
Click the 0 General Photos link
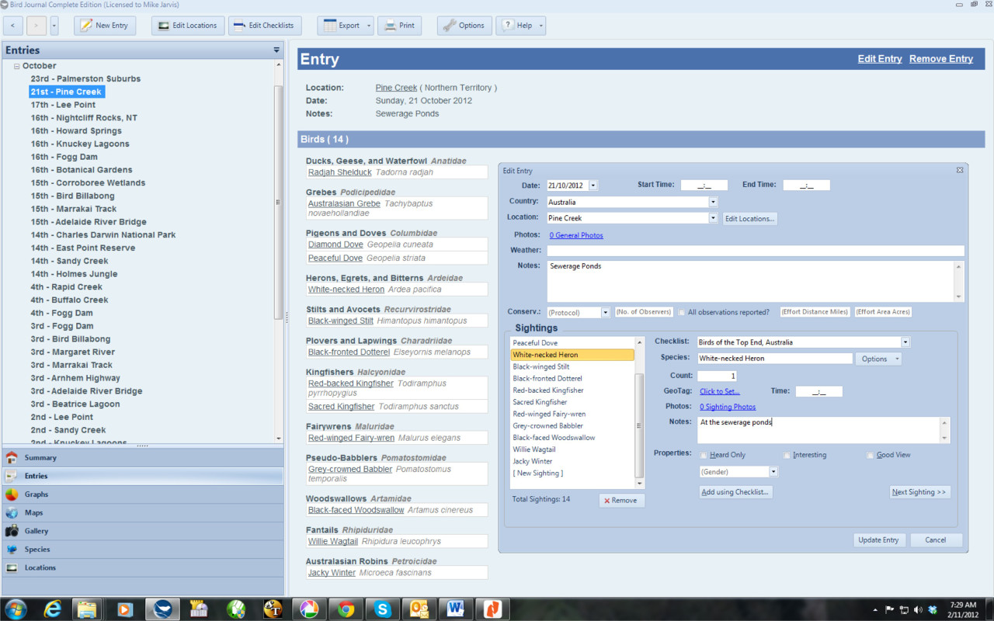coord(575,235)
